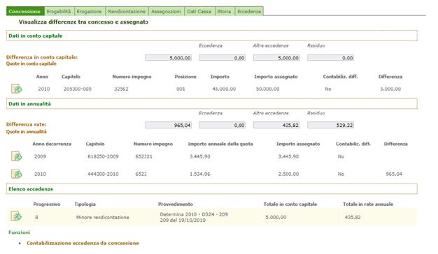Click Dati in annualità section header

coord(212,103)
